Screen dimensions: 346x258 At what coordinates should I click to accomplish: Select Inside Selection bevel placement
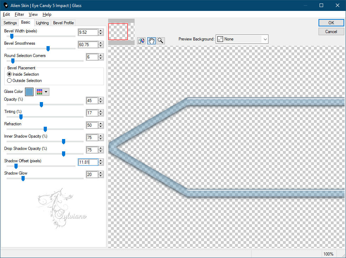click(23, 74)
